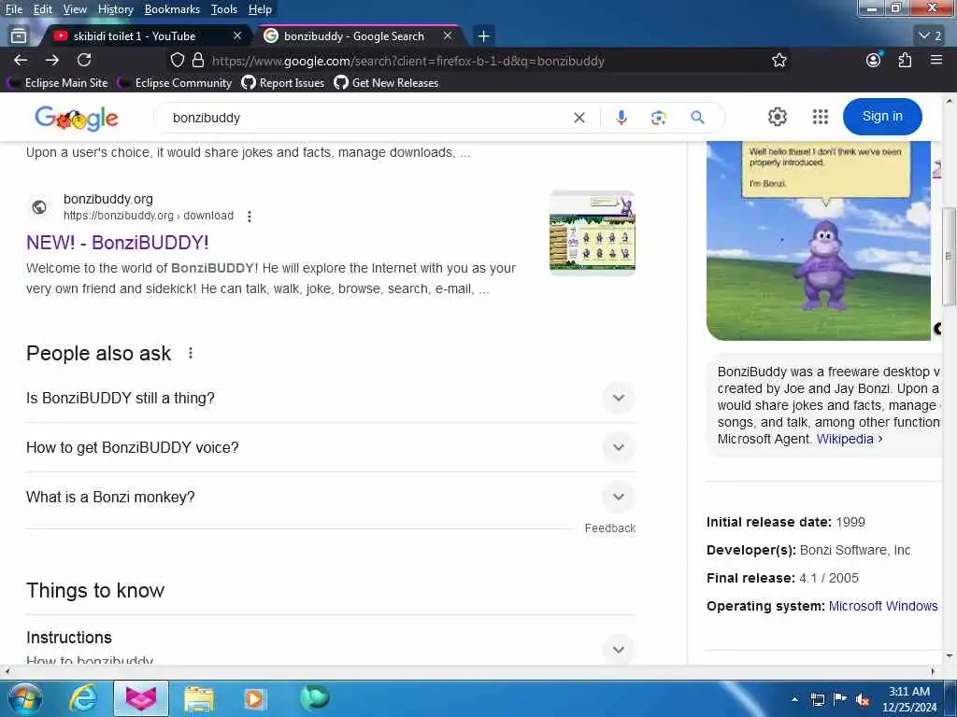Click the Sign in button
The width and height of the screenshot is (957, 717).
tap(882, 117)
